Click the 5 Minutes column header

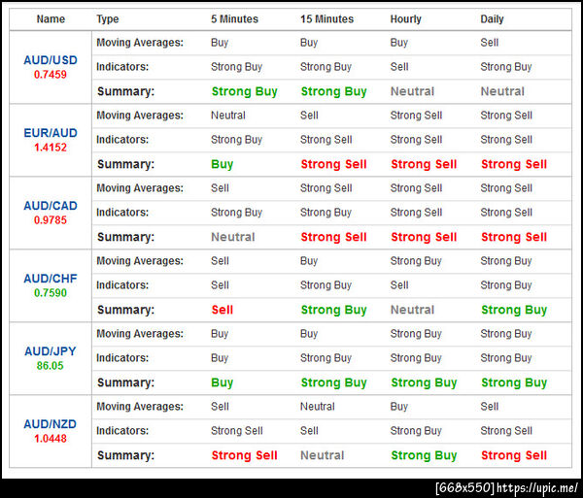[x=234, y=19]
